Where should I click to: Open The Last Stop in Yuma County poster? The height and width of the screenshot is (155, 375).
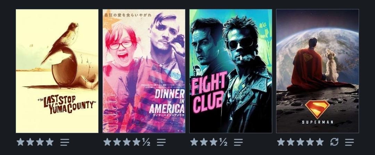point(57,71)
